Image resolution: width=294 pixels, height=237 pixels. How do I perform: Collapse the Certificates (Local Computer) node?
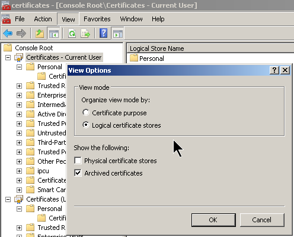tap(8, 199)
